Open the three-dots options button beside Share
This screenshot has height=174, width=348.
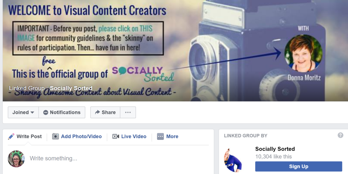click(128, 112)
